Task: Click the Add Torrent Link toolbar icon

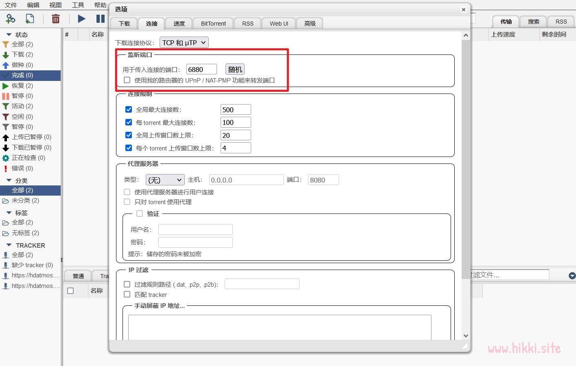Action: click(x=11, y=18)
